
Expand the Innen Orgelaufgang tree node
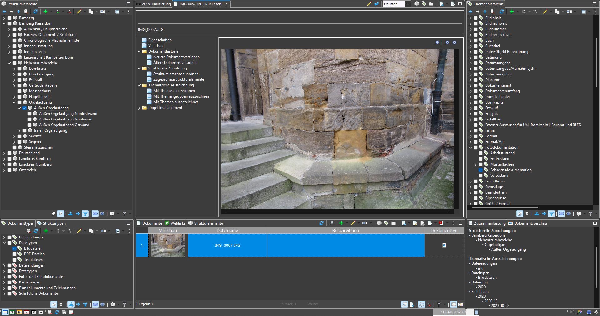coord(19,130)
